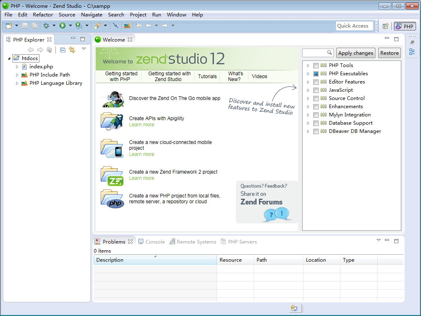Open the Zend Framework 2 project icon
Screen dimensions: 421x316
(x=112, y=176)
